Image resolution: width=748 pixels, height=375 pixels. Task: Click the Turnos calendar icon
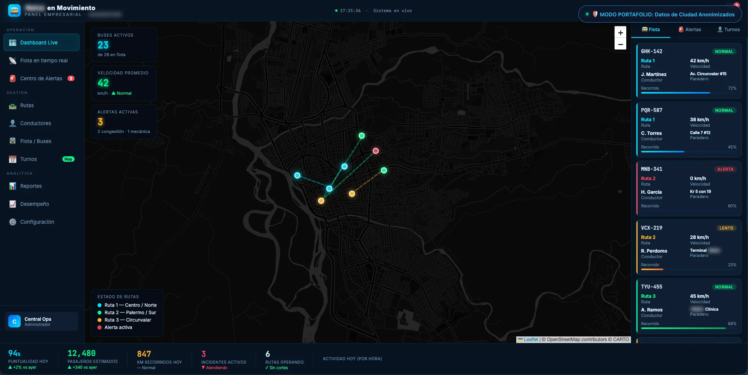[12, 159]
